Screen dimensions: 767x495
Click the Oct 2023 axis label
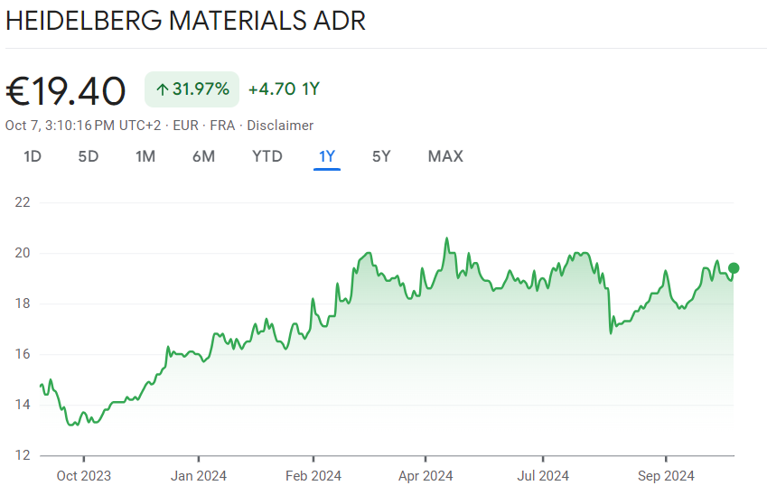point(84,476)
